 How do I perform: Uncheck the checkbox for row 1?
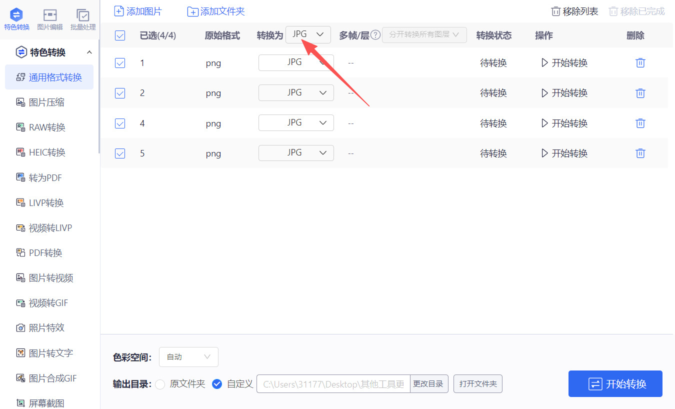tap(120, 63)
